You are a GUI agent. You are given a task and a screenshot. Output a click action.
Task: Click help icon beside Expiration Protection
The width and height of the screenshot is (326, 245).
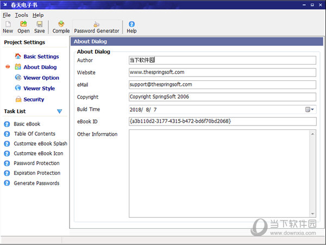coord(7,173)
